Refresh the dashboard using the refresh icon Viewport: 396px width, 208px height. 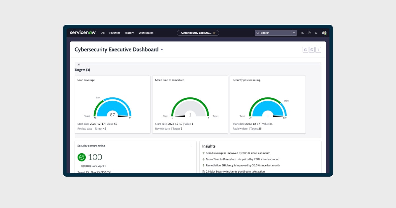305,50
